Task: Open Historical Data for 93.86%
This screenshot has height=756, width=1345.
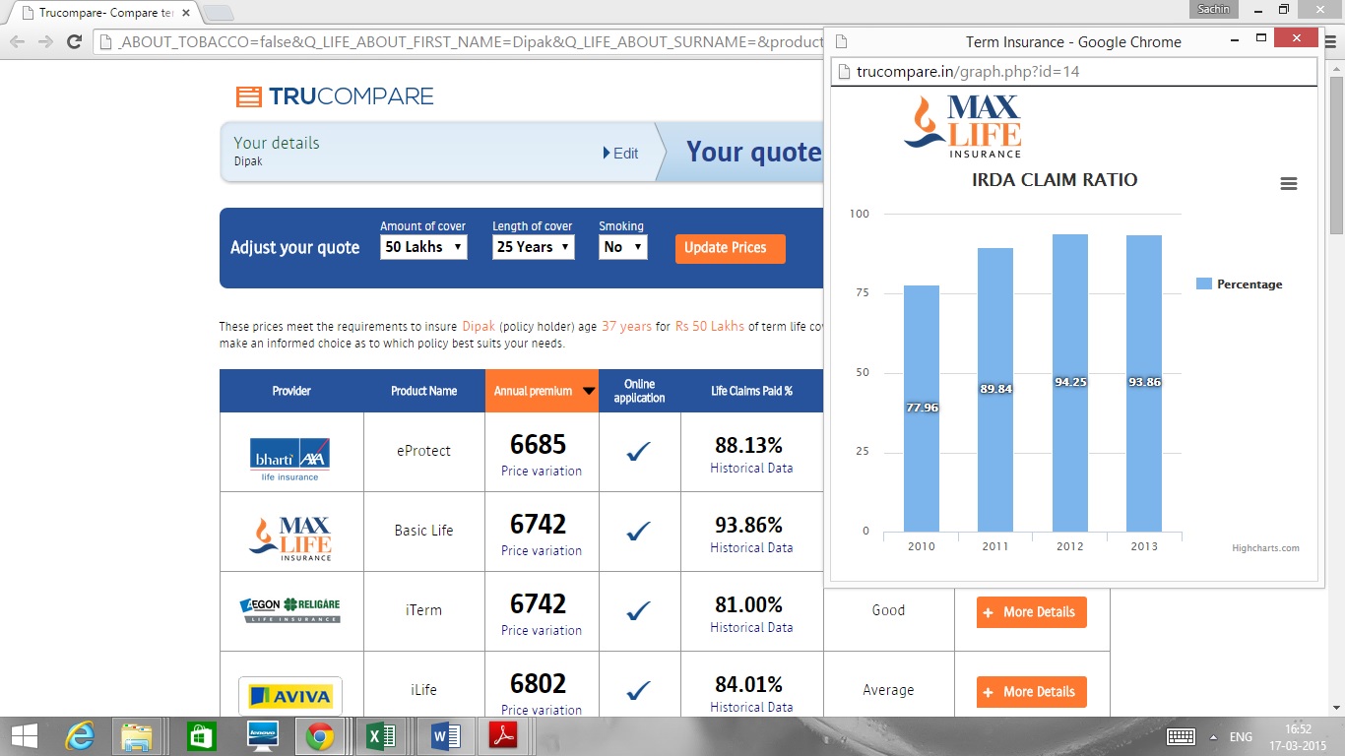Action: [x=751, y=548]
